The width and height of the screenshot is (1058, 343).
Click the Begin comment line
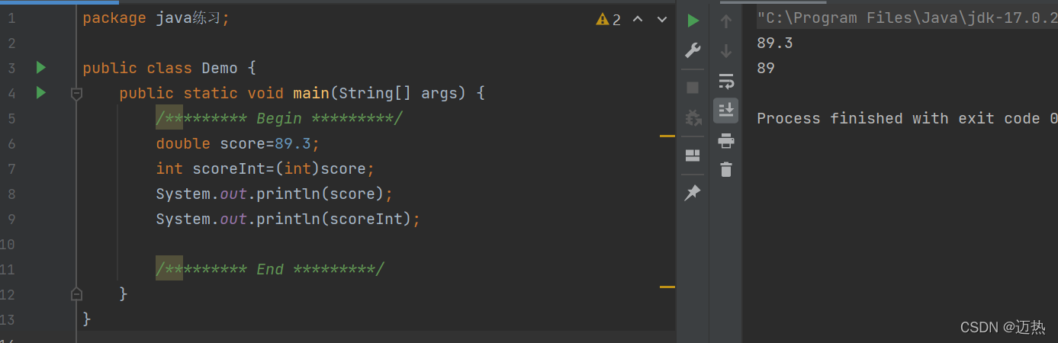tap(279, 118)
